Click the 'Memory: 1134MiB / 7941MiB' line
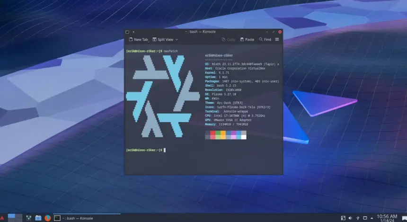 [x=226, y=124]
